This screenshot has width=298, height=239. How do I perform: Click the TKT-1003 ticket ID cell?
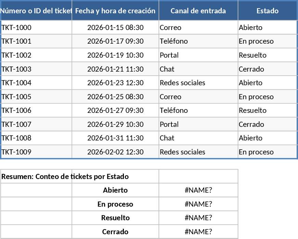36,69
